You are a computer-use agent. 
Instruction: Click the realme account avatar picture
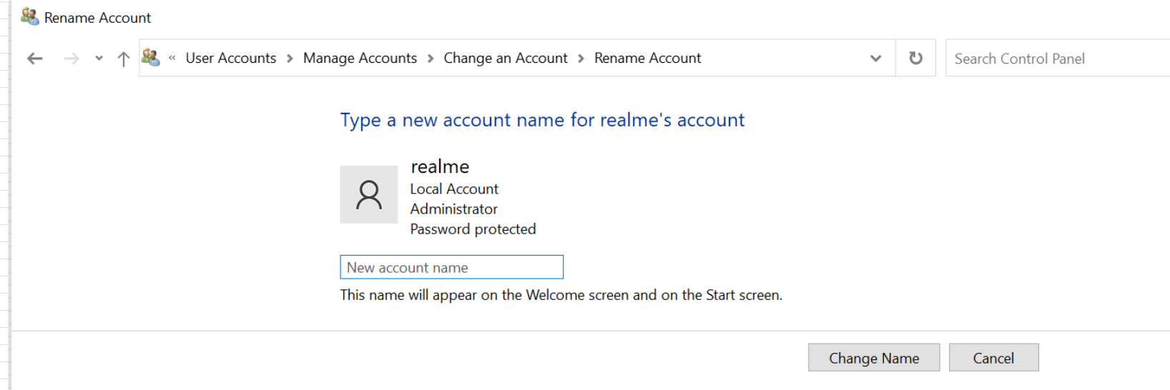point(369,194)
